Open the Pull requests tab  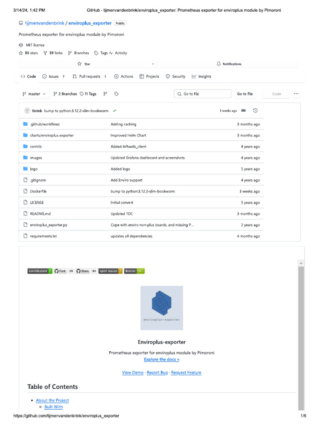90,76
